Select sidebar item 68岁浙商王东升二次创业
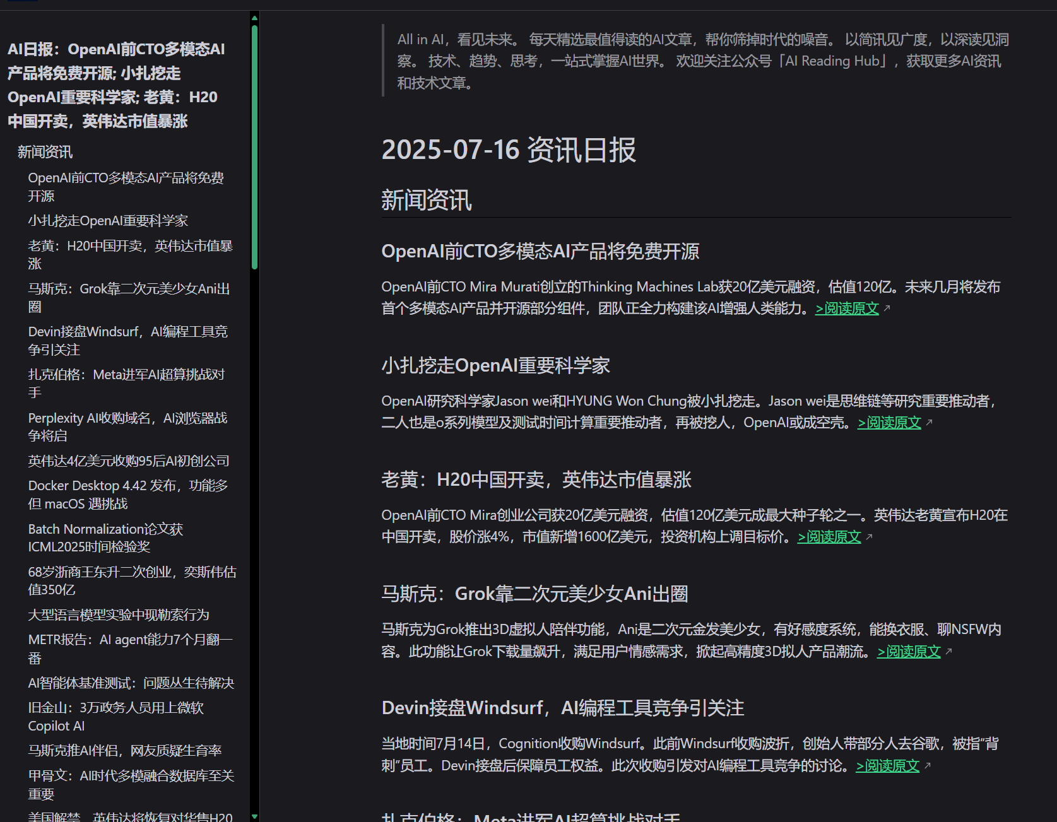This screenshot has height=822, width=1057. [x=132, y=581]
